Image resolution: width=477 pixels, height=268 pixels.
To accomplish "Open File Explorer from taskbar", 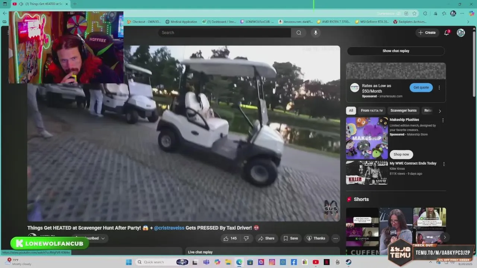I will coord(228,262).
